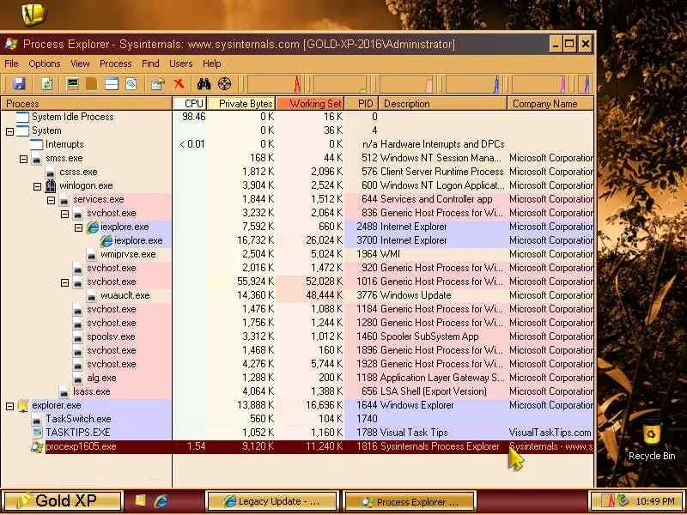Collapse the svchost.exe PID 1016 node
Viewport: 687px width, 515px height.
click(65, 282)
